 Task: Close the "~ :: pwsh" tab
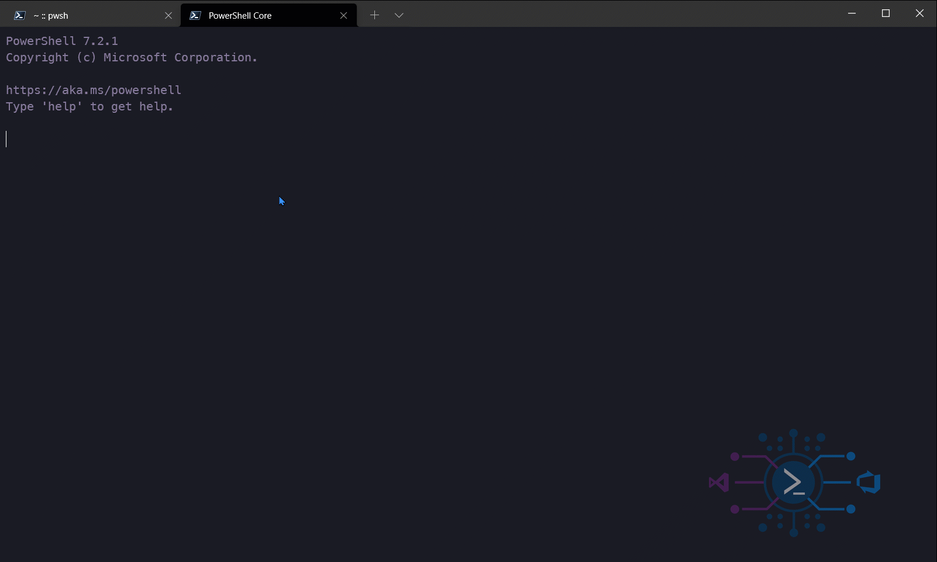pyautogui.click(x=168, y=16)
